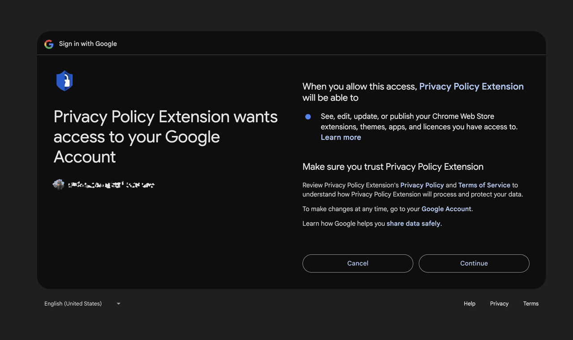Open Privacy Policy Extension link in the heading

(471, 87)
